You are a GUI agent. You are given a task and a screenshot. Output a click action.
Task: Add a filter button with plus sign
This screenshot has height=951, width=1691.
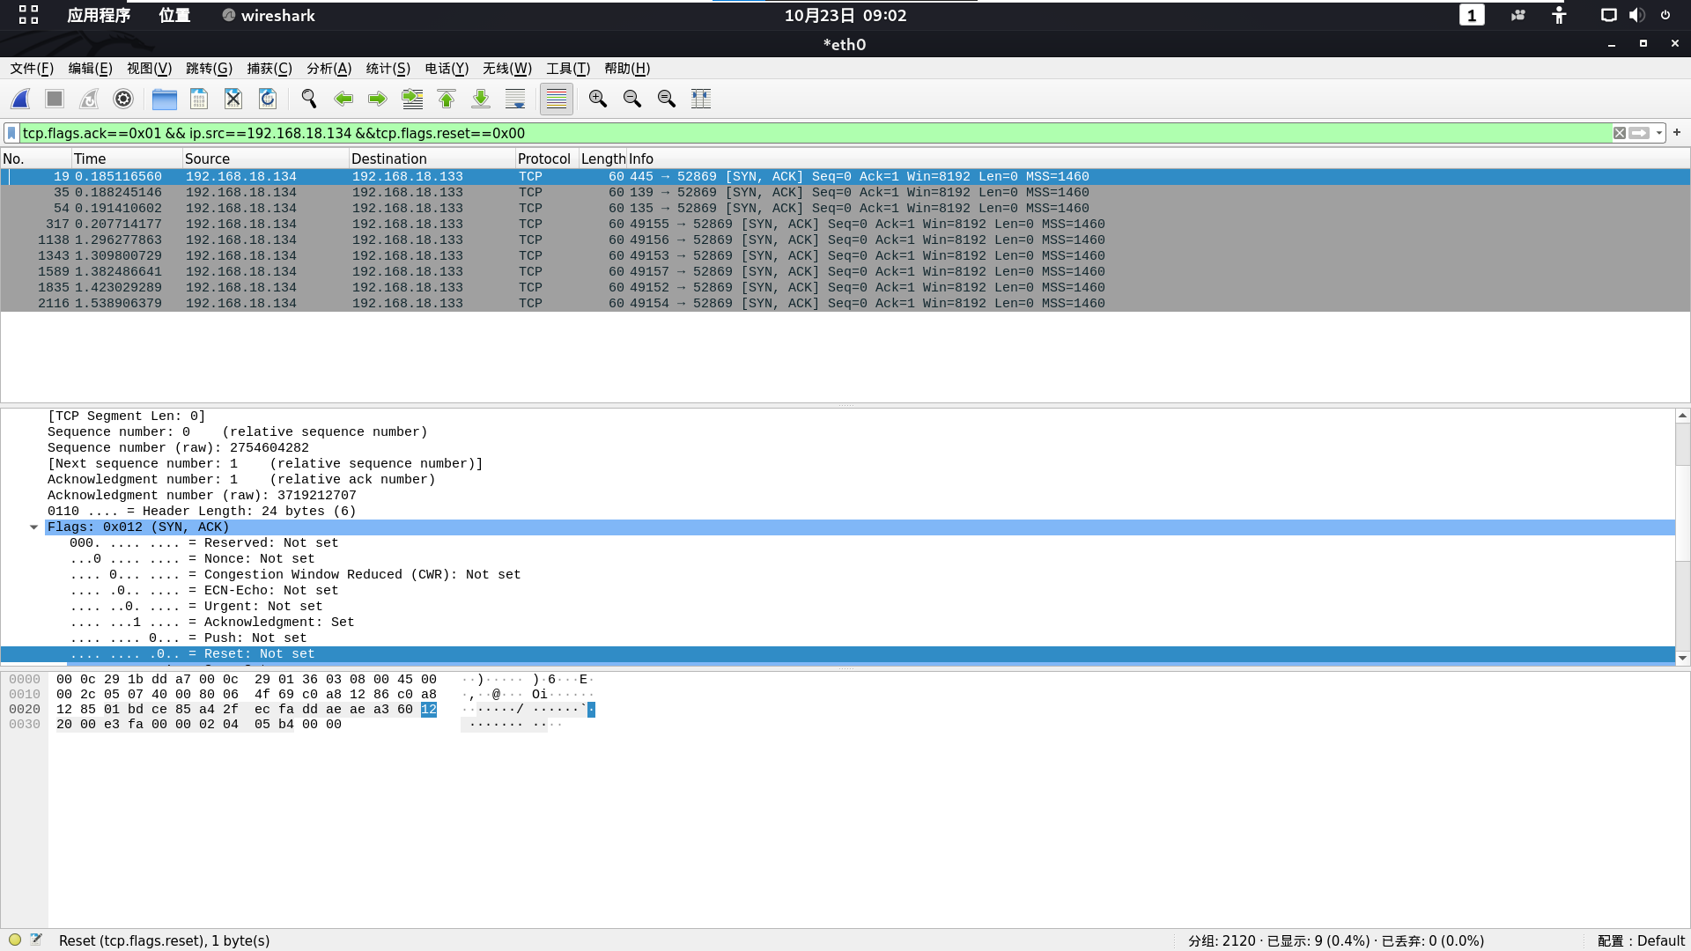click(x=1677, y=132)
